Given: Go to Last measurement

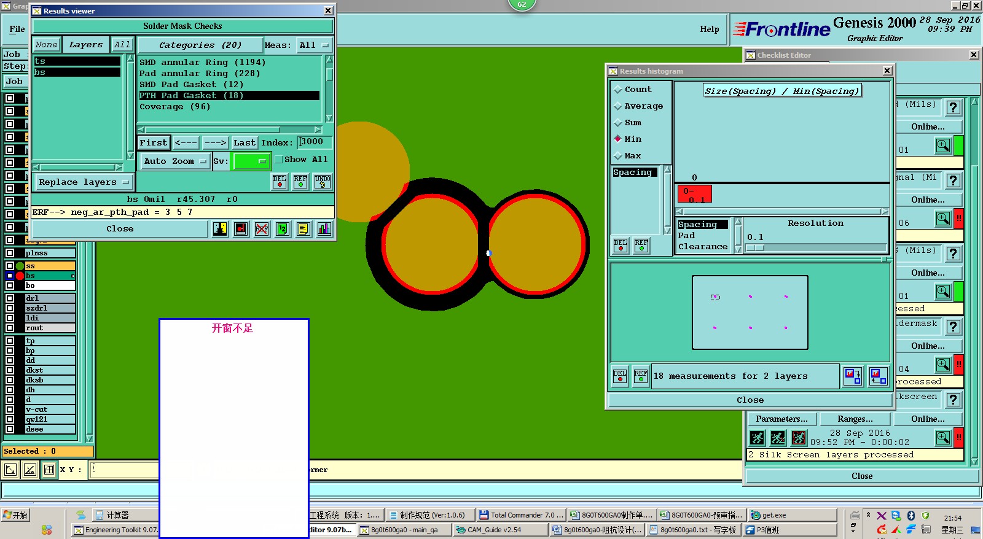Looking at the screenshot, I should pos(244,143).
